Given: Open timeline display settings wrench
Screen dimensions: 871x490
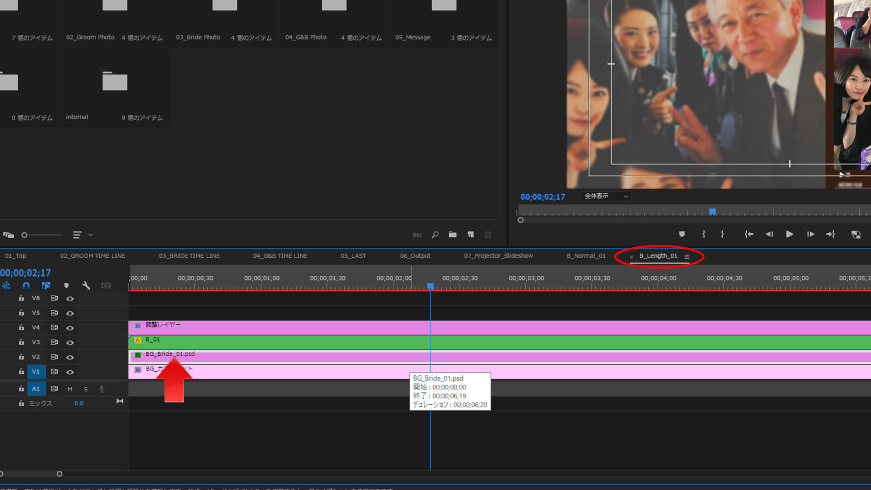Looking at the screenshot, I should tap(86, 285).
